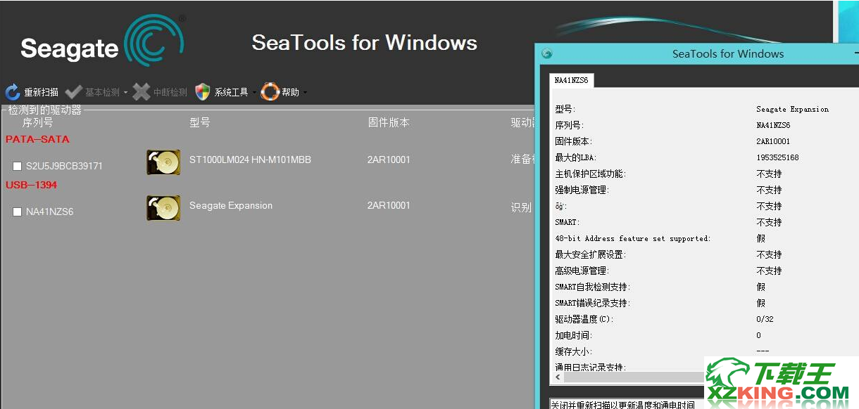Open the 系统工具 menu label
Screen dimensions: 859x409
[231, 92]
